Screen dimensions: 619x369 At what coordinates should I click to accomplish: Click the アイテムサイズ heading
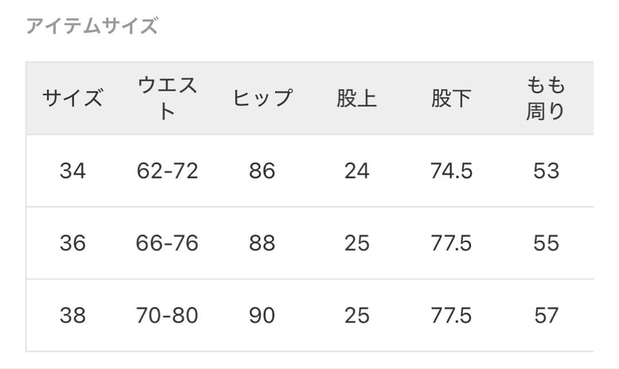92,26
